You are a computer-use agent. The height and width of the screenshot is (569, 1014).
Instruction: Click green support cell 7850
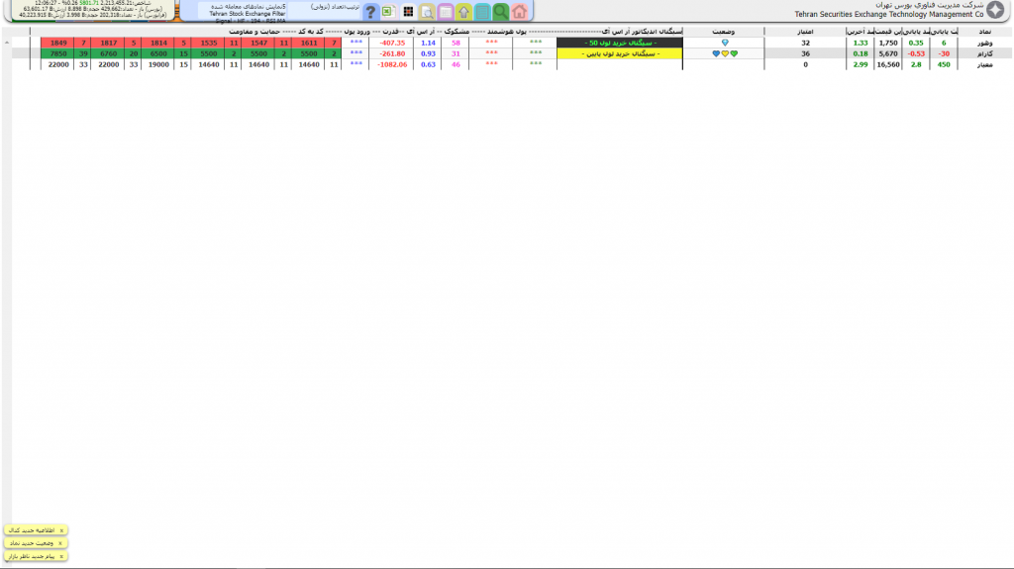coord(58,53)
